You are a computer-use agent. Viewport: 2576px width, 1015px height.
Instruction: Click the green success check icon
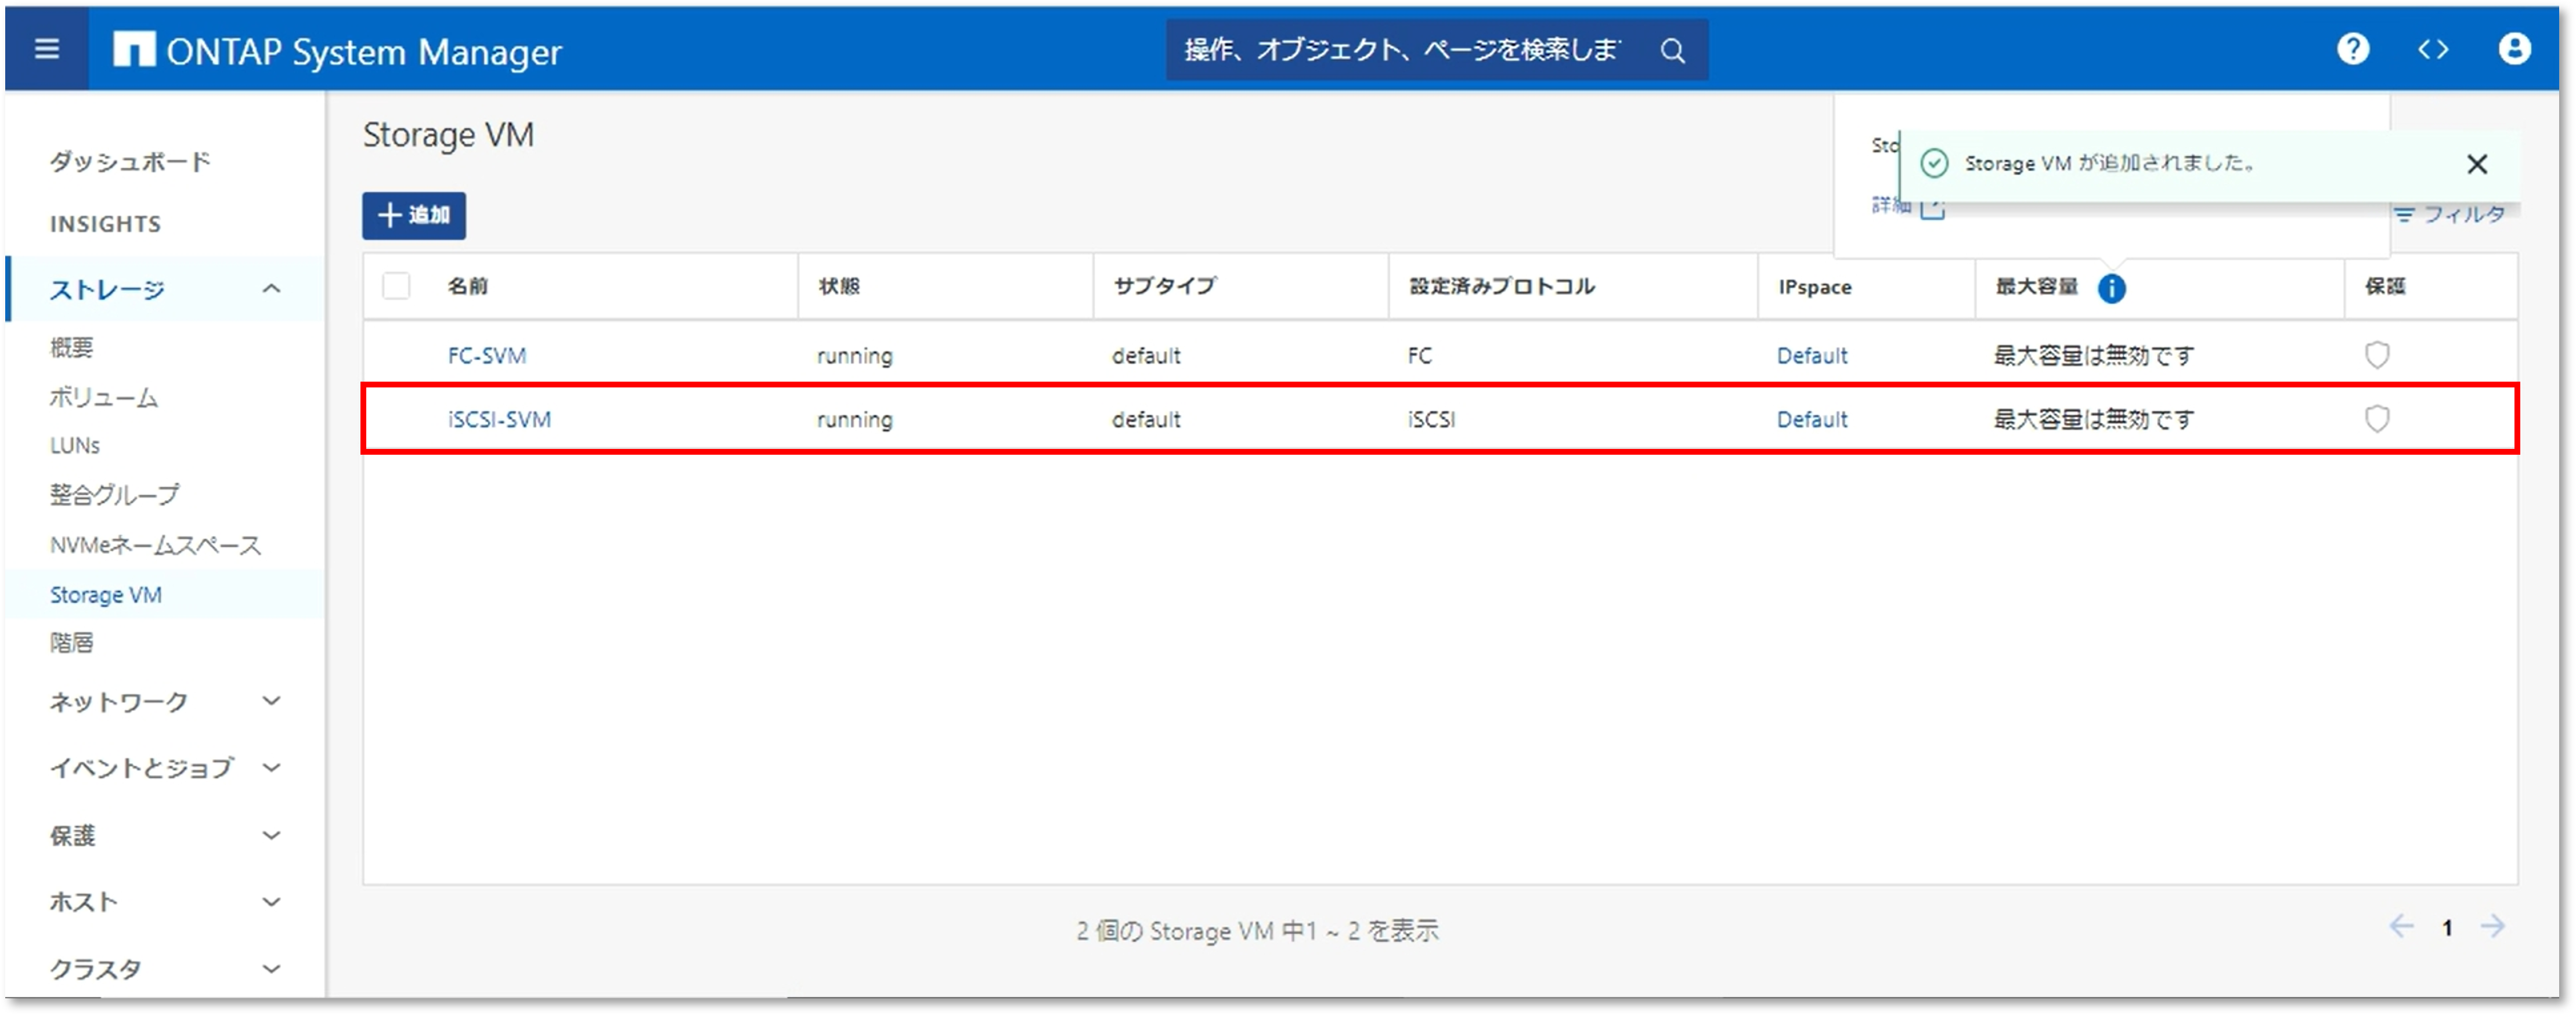[1934, 163]
